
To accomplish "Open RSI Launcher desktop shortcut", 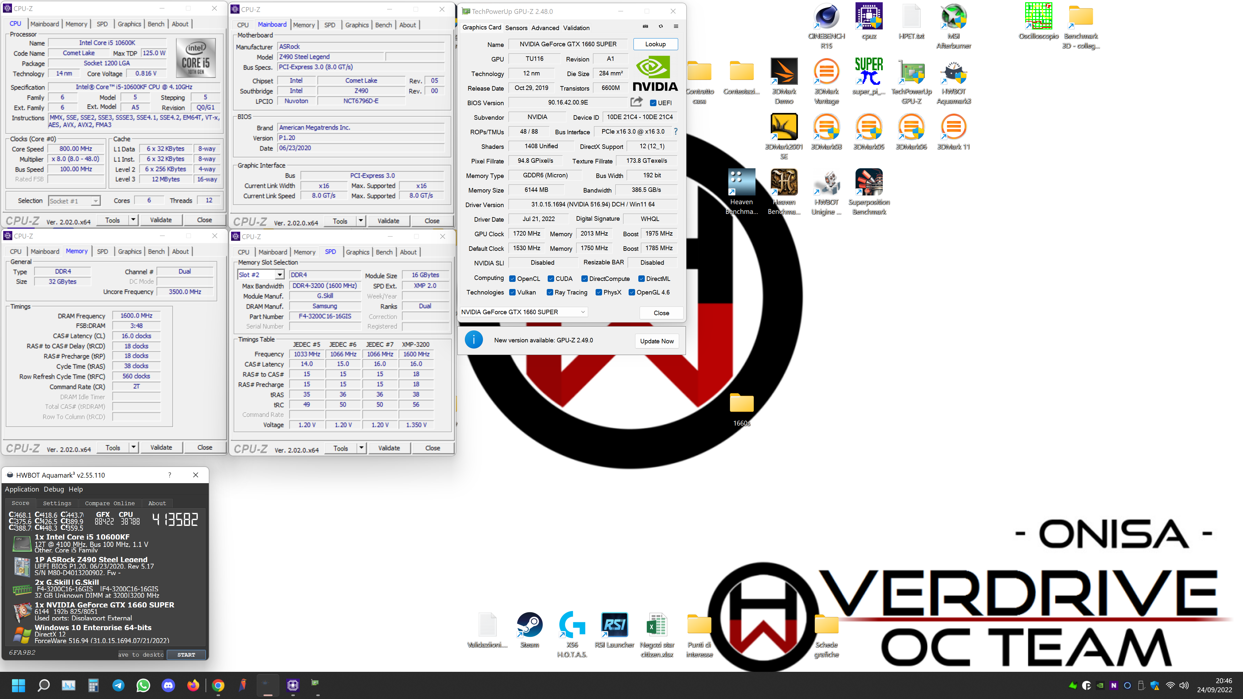I will [614, 630].
